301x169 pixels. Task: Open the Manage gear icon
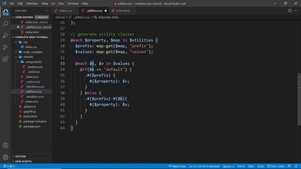pyautogui.click(x=5, y=157)
